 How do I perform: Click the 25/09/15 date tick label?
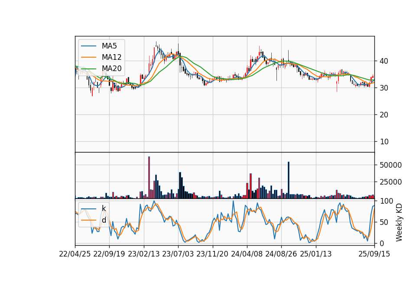click(374, 254)
